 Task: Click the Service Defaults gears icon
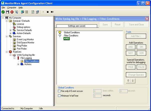(x=14, y=30)
